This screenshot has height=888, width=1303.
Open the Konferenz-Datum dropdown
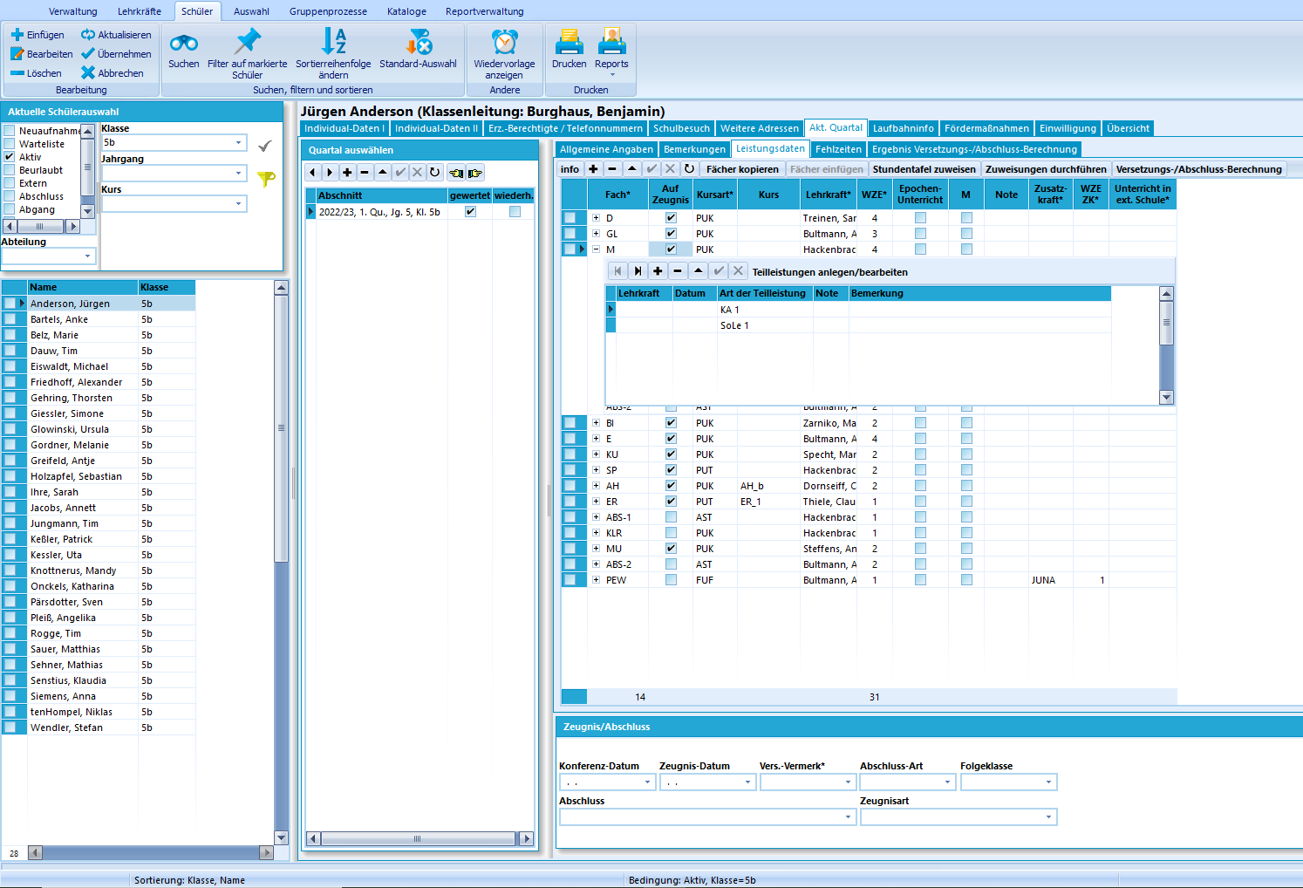click(x=647, y=782)
